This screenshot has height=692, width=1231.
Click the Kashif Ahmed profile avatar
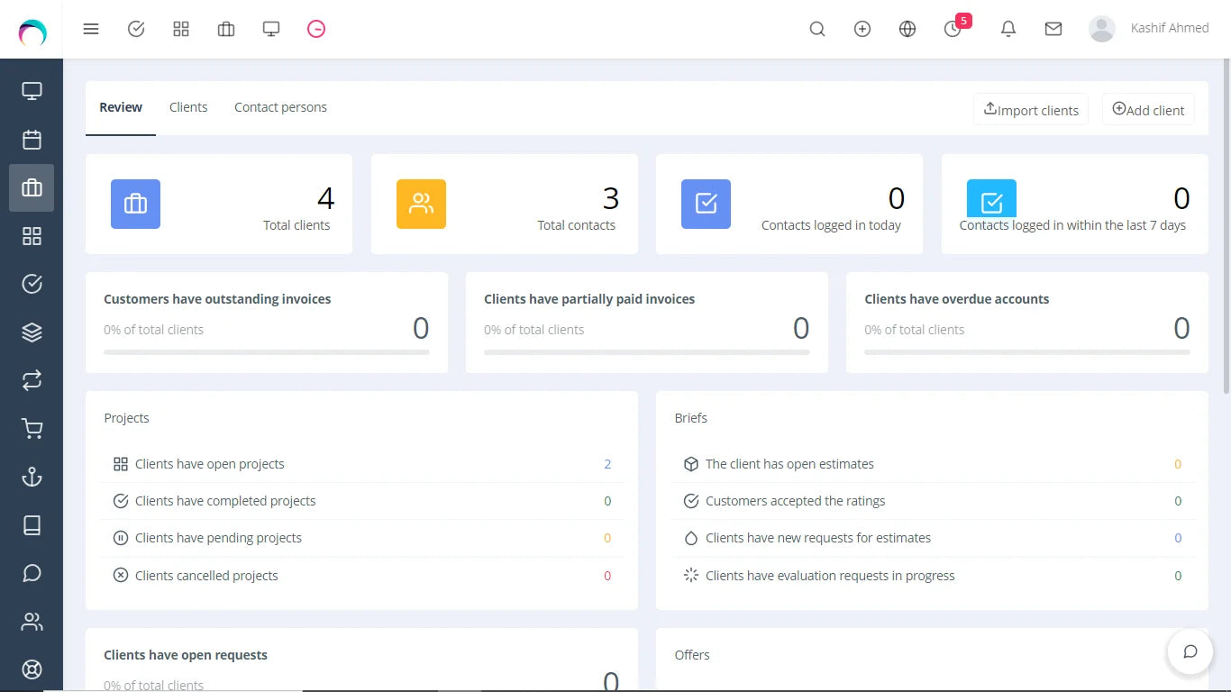click(1101, 29)
